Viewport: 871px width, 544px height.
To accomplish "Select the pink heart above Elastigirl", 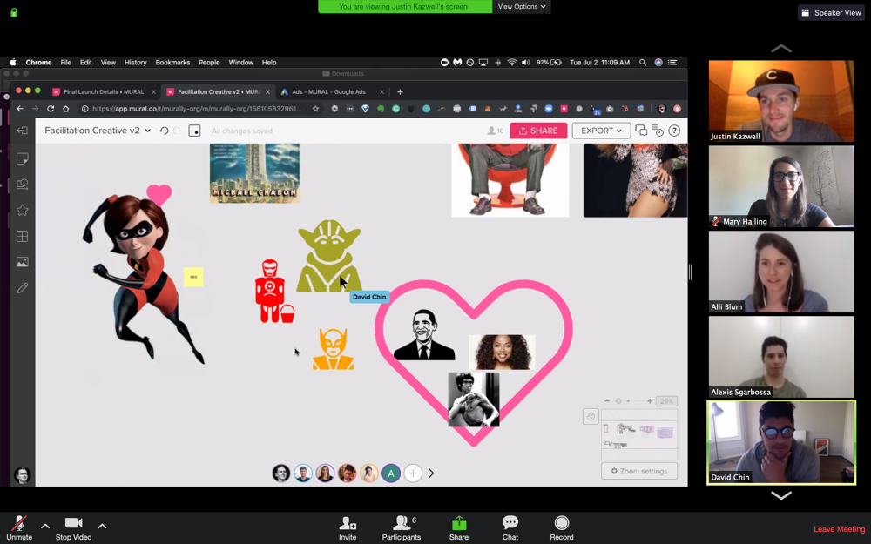I will [x=159, y=195].
